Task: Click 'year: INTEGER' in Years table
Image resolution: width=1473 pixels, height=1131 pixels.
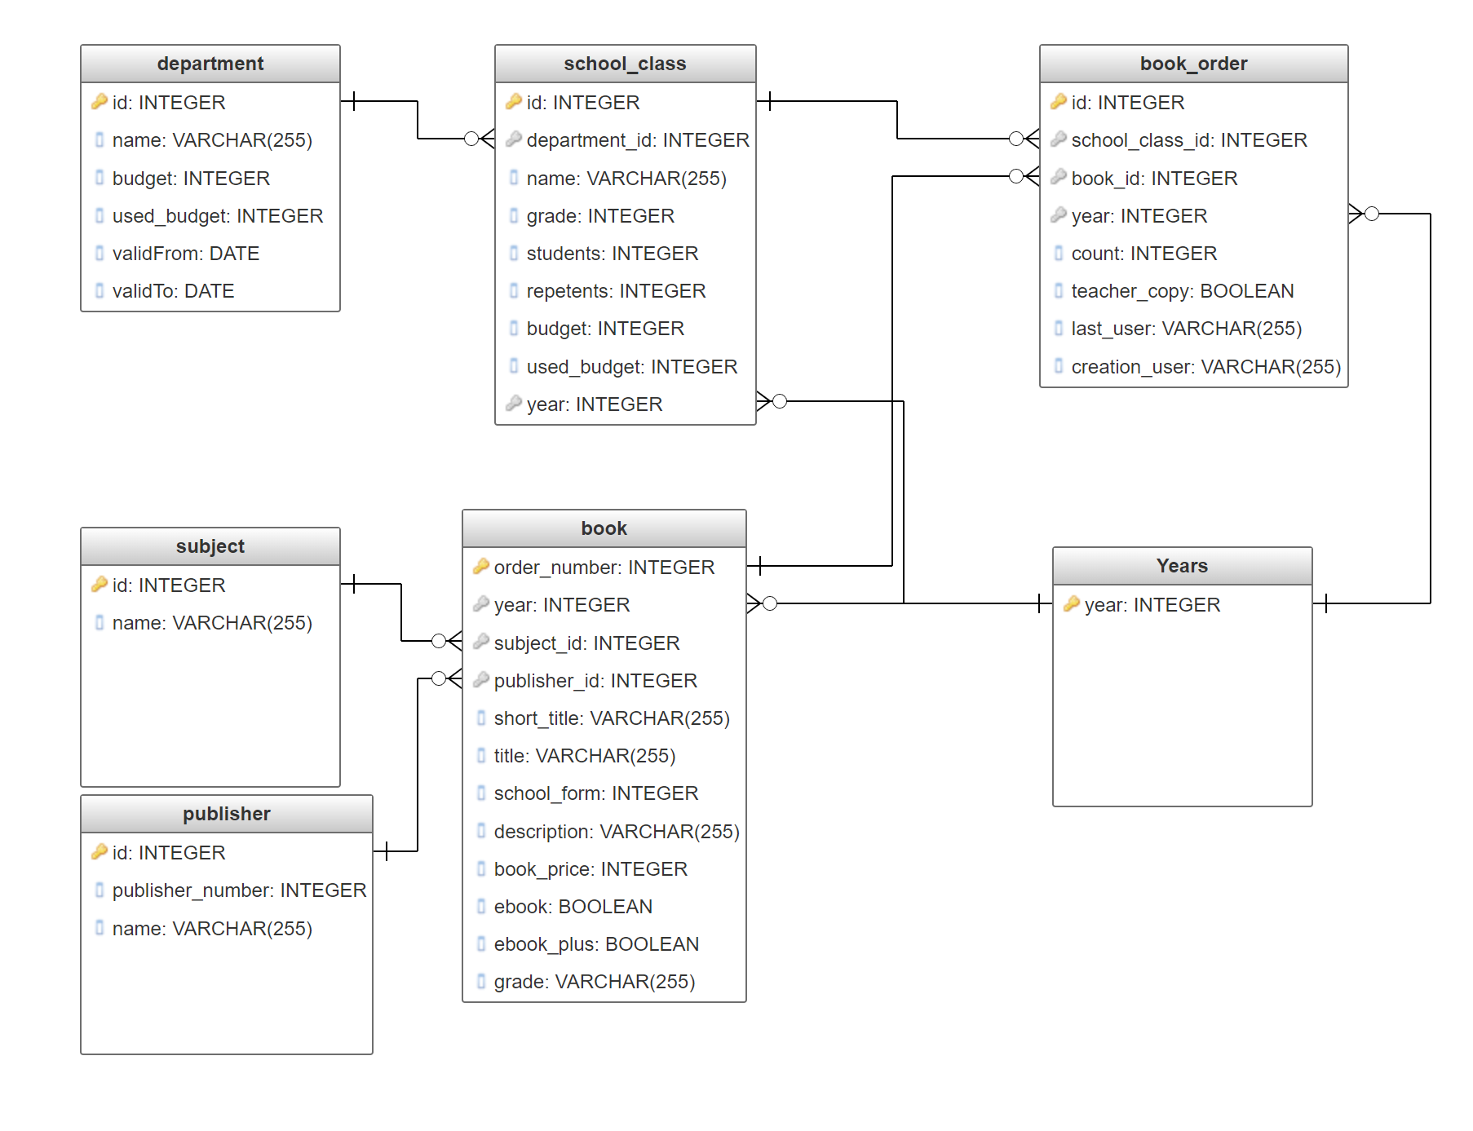Action: (1152, 605)
